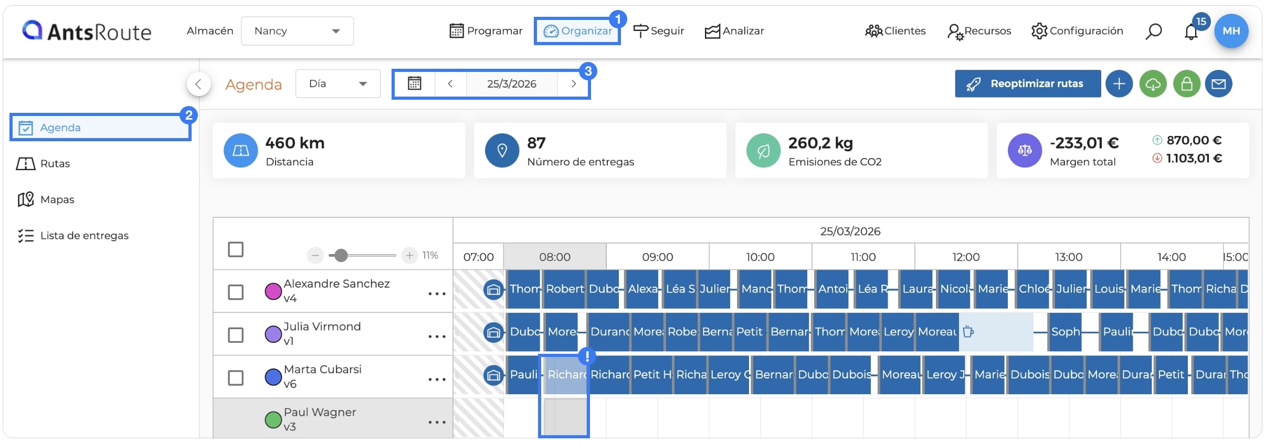The width and height of the screenshot is (1265, 442).
Task: Click the search magnifier icon
Action: point(1153,31)
